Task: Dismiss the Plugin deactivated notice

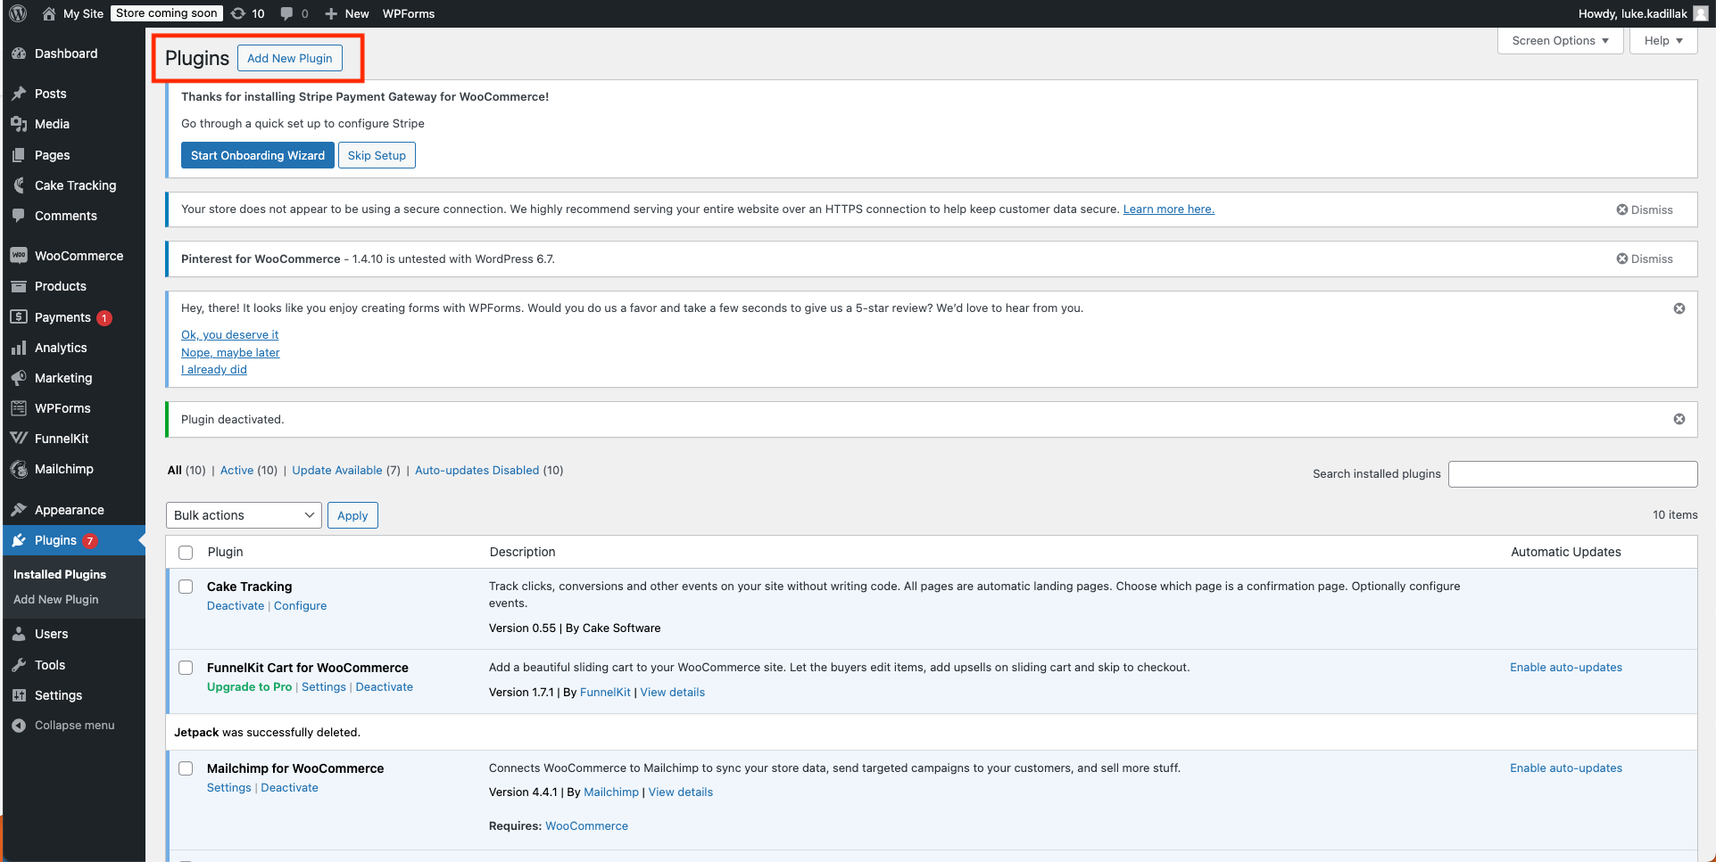Action: pos(1679,419)
